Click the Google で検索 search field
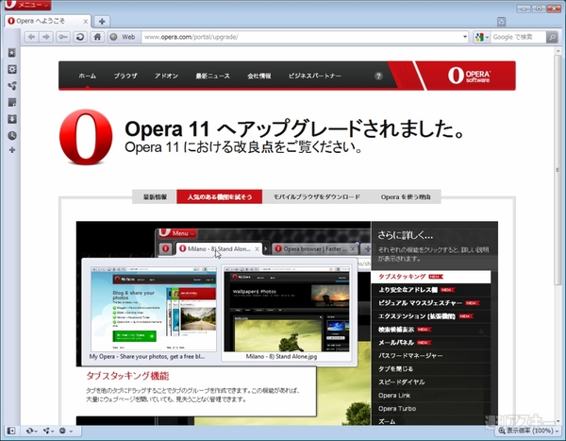Viewport: 566px width, 441px height. point(518,37)
